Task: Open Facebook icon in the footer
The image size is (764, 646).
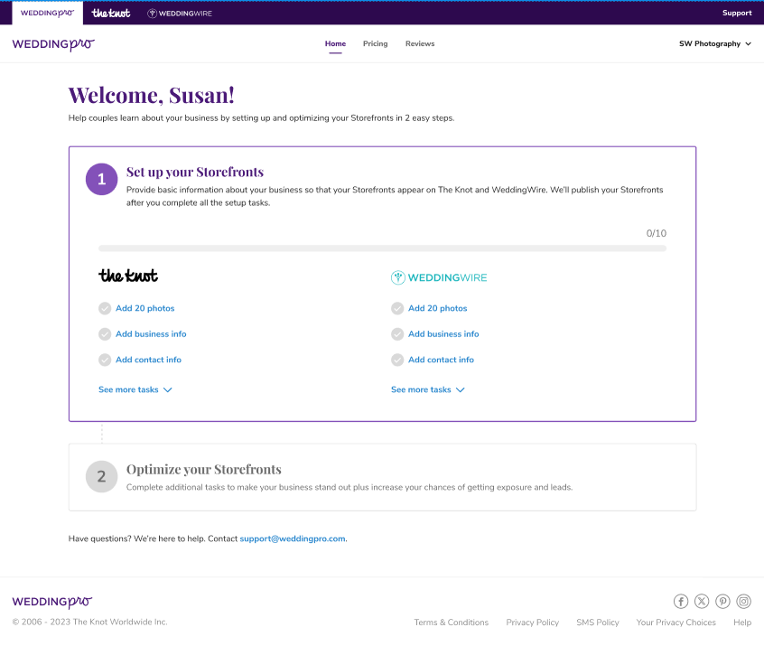Action: pyautogui.click(x=681, y=601)
